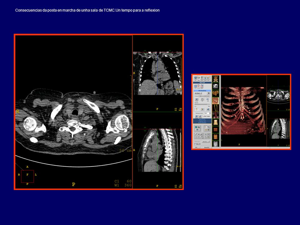Click the rightmost slab shape icon under Slab Tools
Screen dimensions: 300x225
click(x=202, y=86)
